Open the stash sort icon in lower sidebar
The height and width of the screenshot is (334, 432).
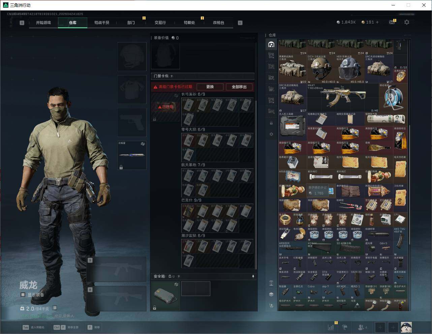pos(271,305)
